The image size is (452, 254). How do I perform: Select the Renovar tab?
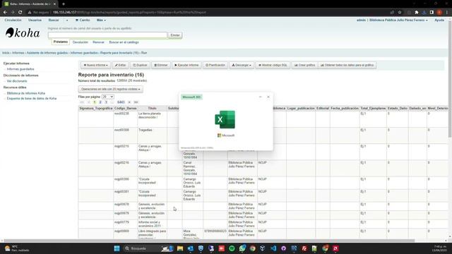coord(98,42)
